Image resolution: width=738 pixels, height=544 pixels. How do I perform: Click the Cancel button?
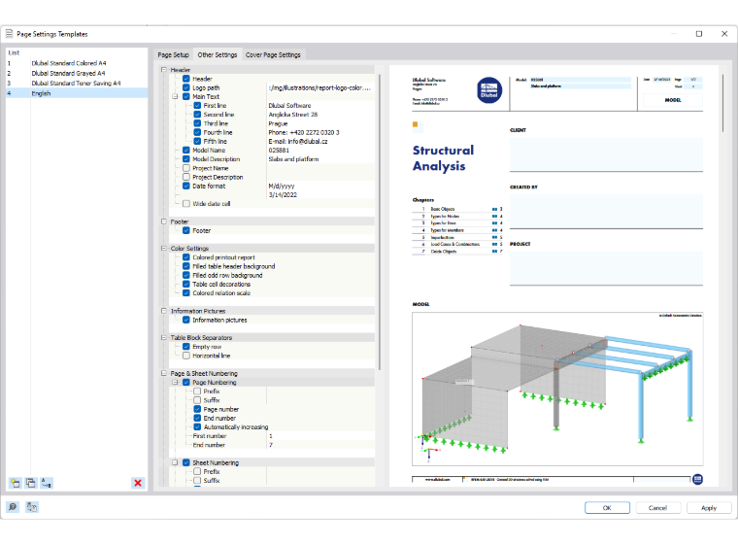pyautogui.click(x=658, y=508)
